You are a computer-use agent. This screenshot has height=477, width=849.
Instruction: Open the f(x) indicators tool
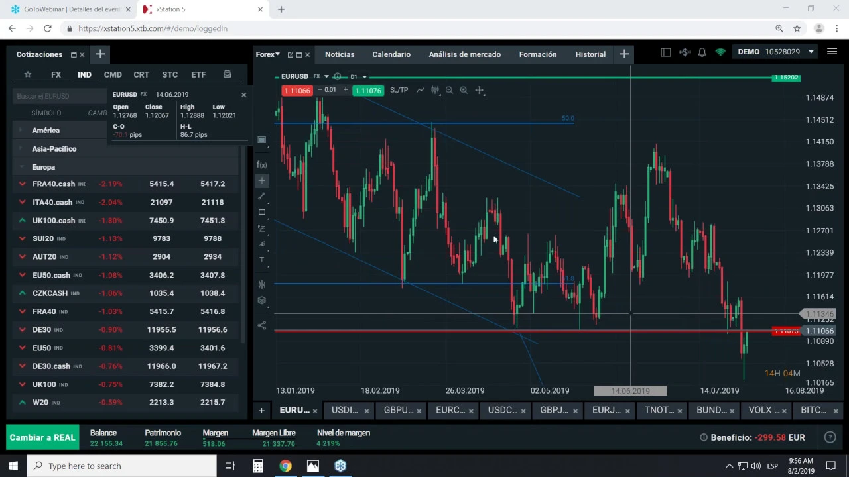click(262, 165)
